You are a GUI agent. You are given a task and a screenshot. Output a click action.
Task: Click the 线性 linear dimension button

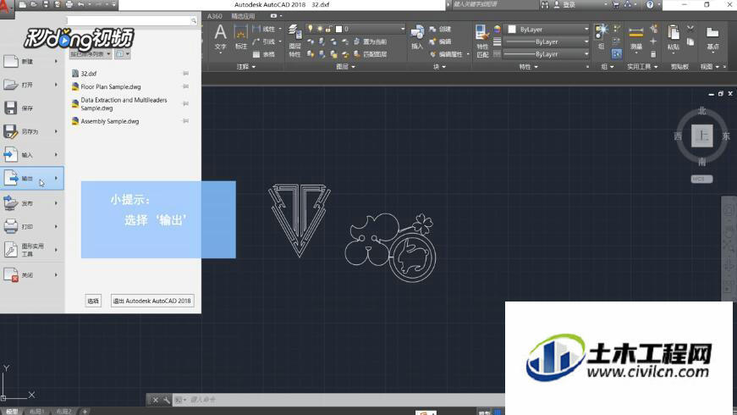(x=266, y=29)
